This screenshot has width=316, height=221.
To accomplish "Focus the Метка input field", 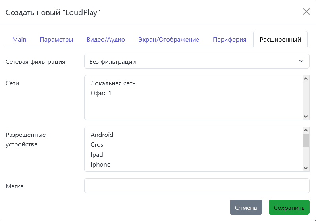I will click(x=197, y=186).
